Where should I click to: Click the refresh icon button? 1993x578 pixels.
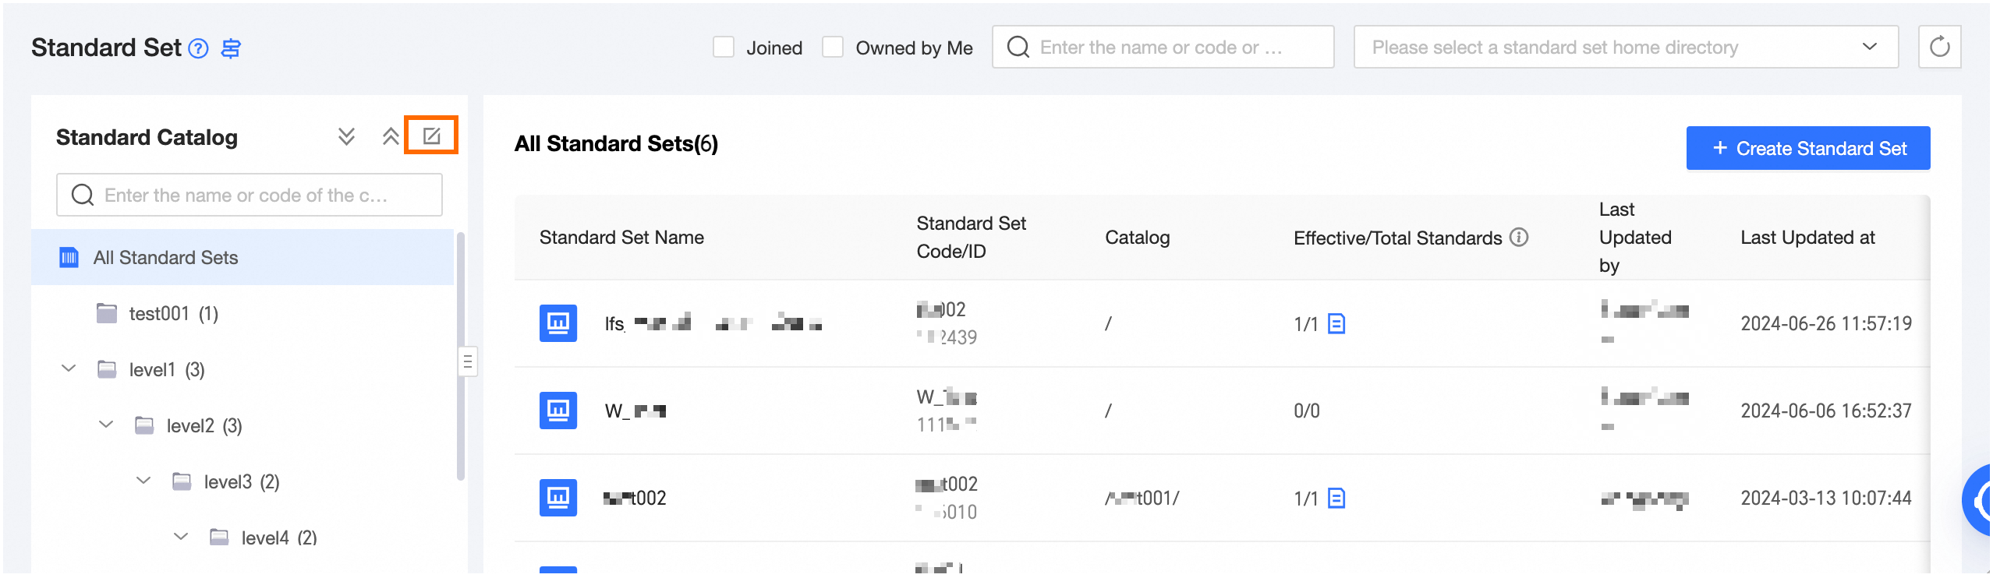(x=1939, y=48)
